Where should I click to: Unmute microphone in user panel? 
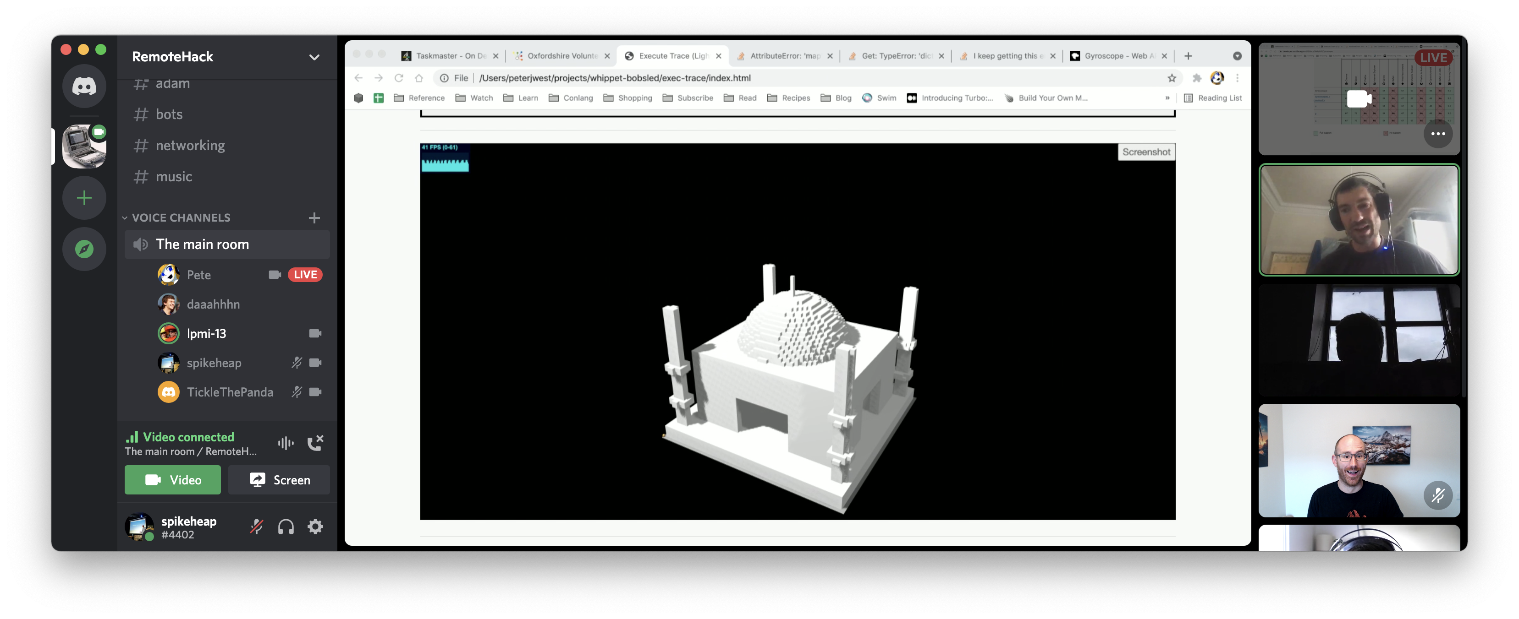(257, 527)
